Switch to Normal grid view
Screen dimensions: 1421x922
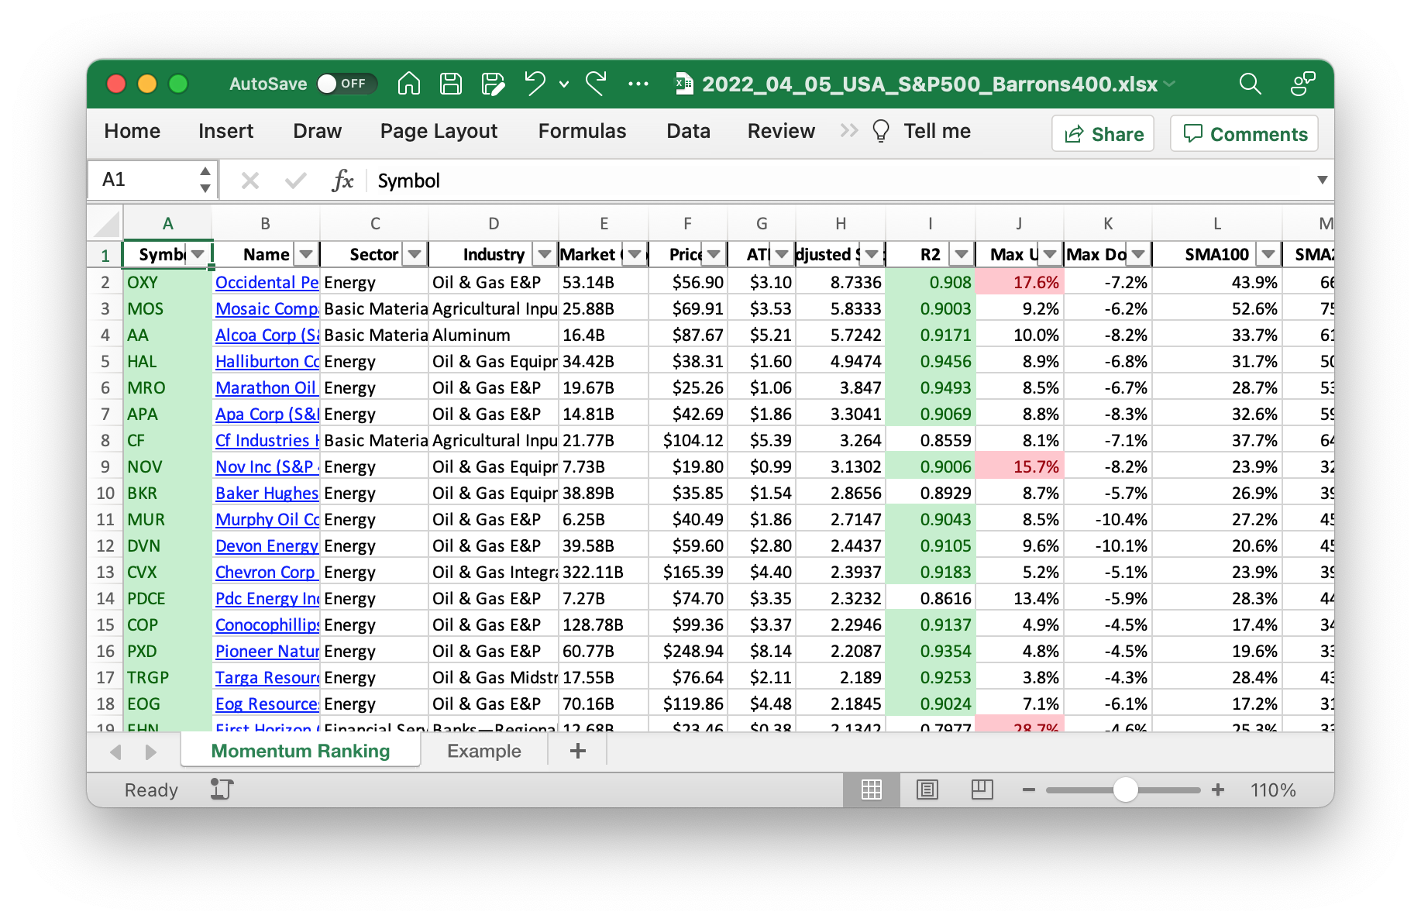coord(872,790)
